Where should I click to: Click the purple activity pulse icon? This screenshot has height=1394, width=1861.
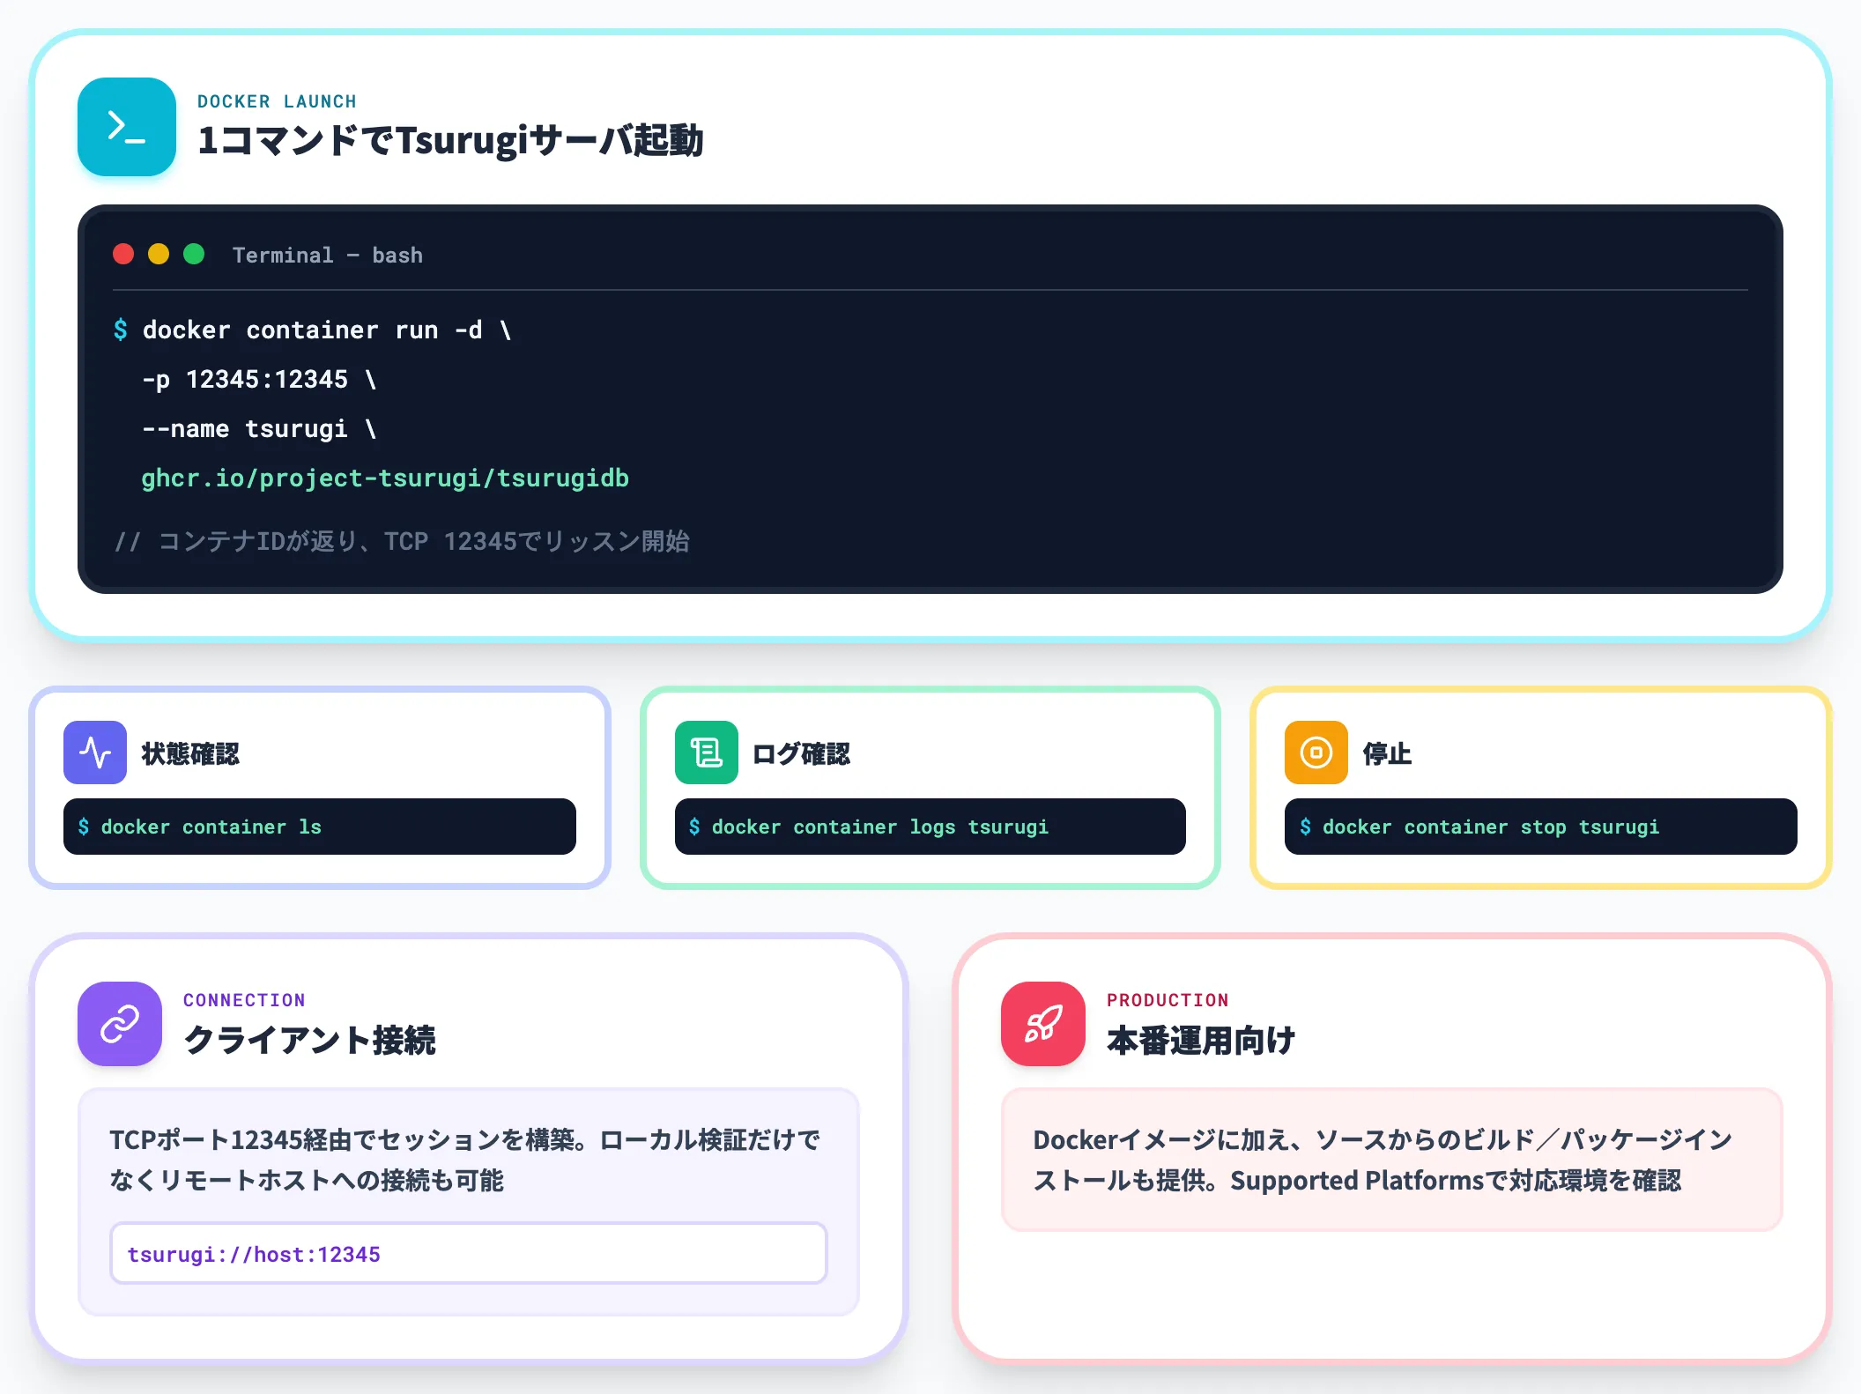(95, 753)
